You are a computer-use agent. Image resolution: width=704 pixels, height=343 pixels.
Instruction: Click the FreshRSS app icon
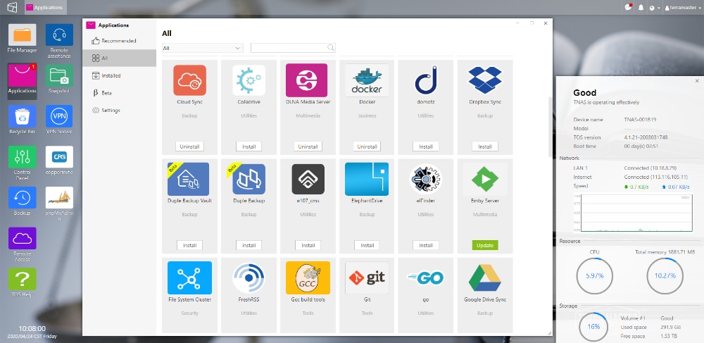249,278
